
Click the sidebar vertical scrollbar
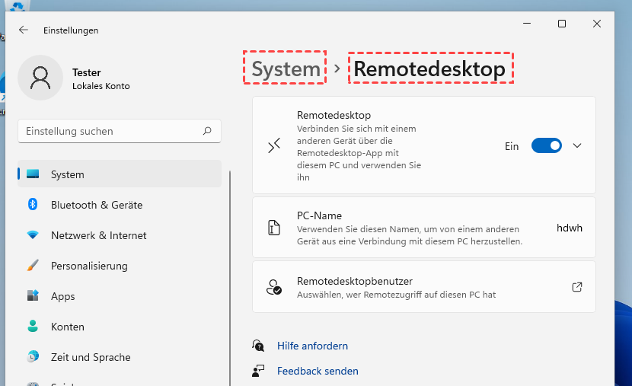pyautogui.click(x=230, y=274)
